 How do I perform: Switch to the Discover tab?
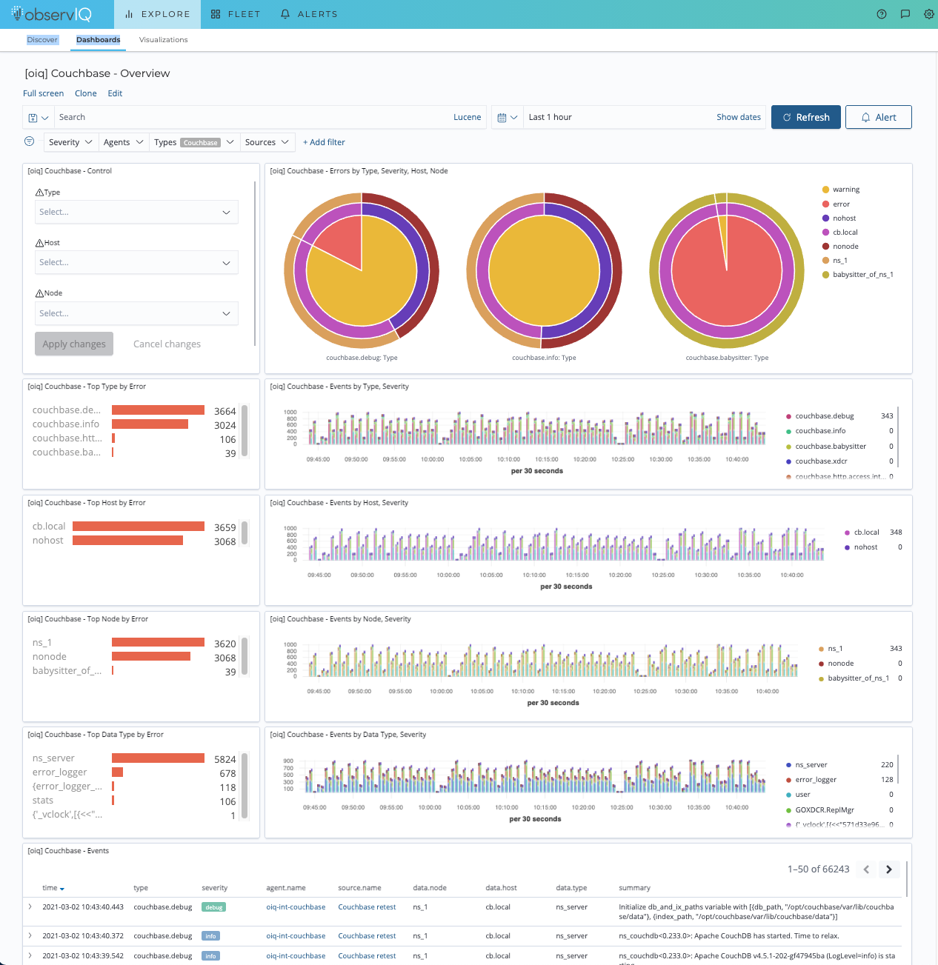point(42,40)
